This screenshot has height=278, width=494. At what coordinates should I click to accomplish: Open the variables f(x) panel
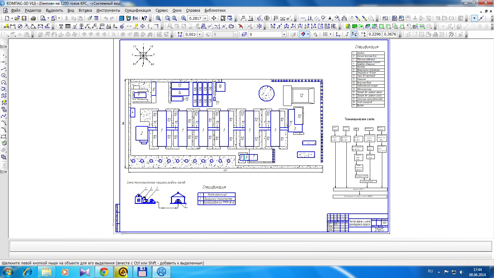click(x=135, y=18)
